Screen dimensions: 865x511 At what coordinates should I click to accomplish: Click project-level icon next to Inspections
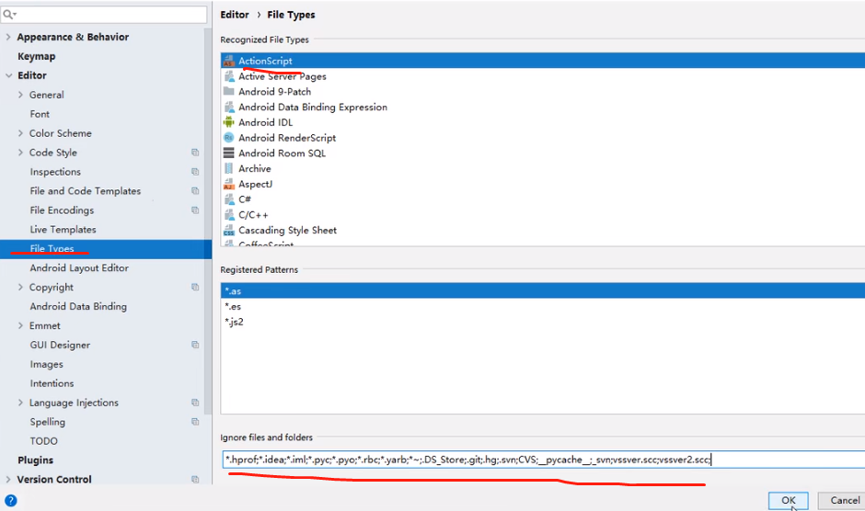click(x=195, y=172)
